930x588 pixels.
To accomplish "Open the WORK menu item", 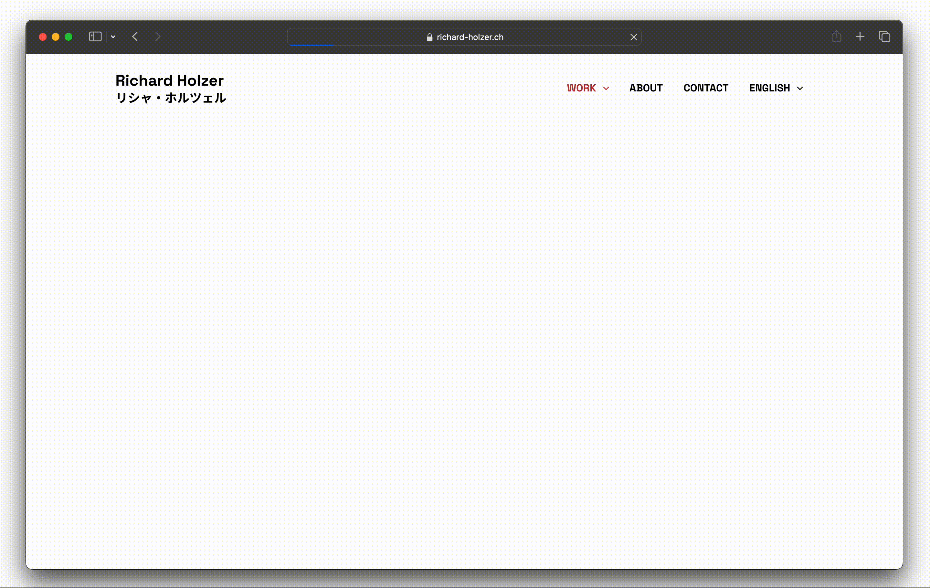I will (x=581, y=88).
